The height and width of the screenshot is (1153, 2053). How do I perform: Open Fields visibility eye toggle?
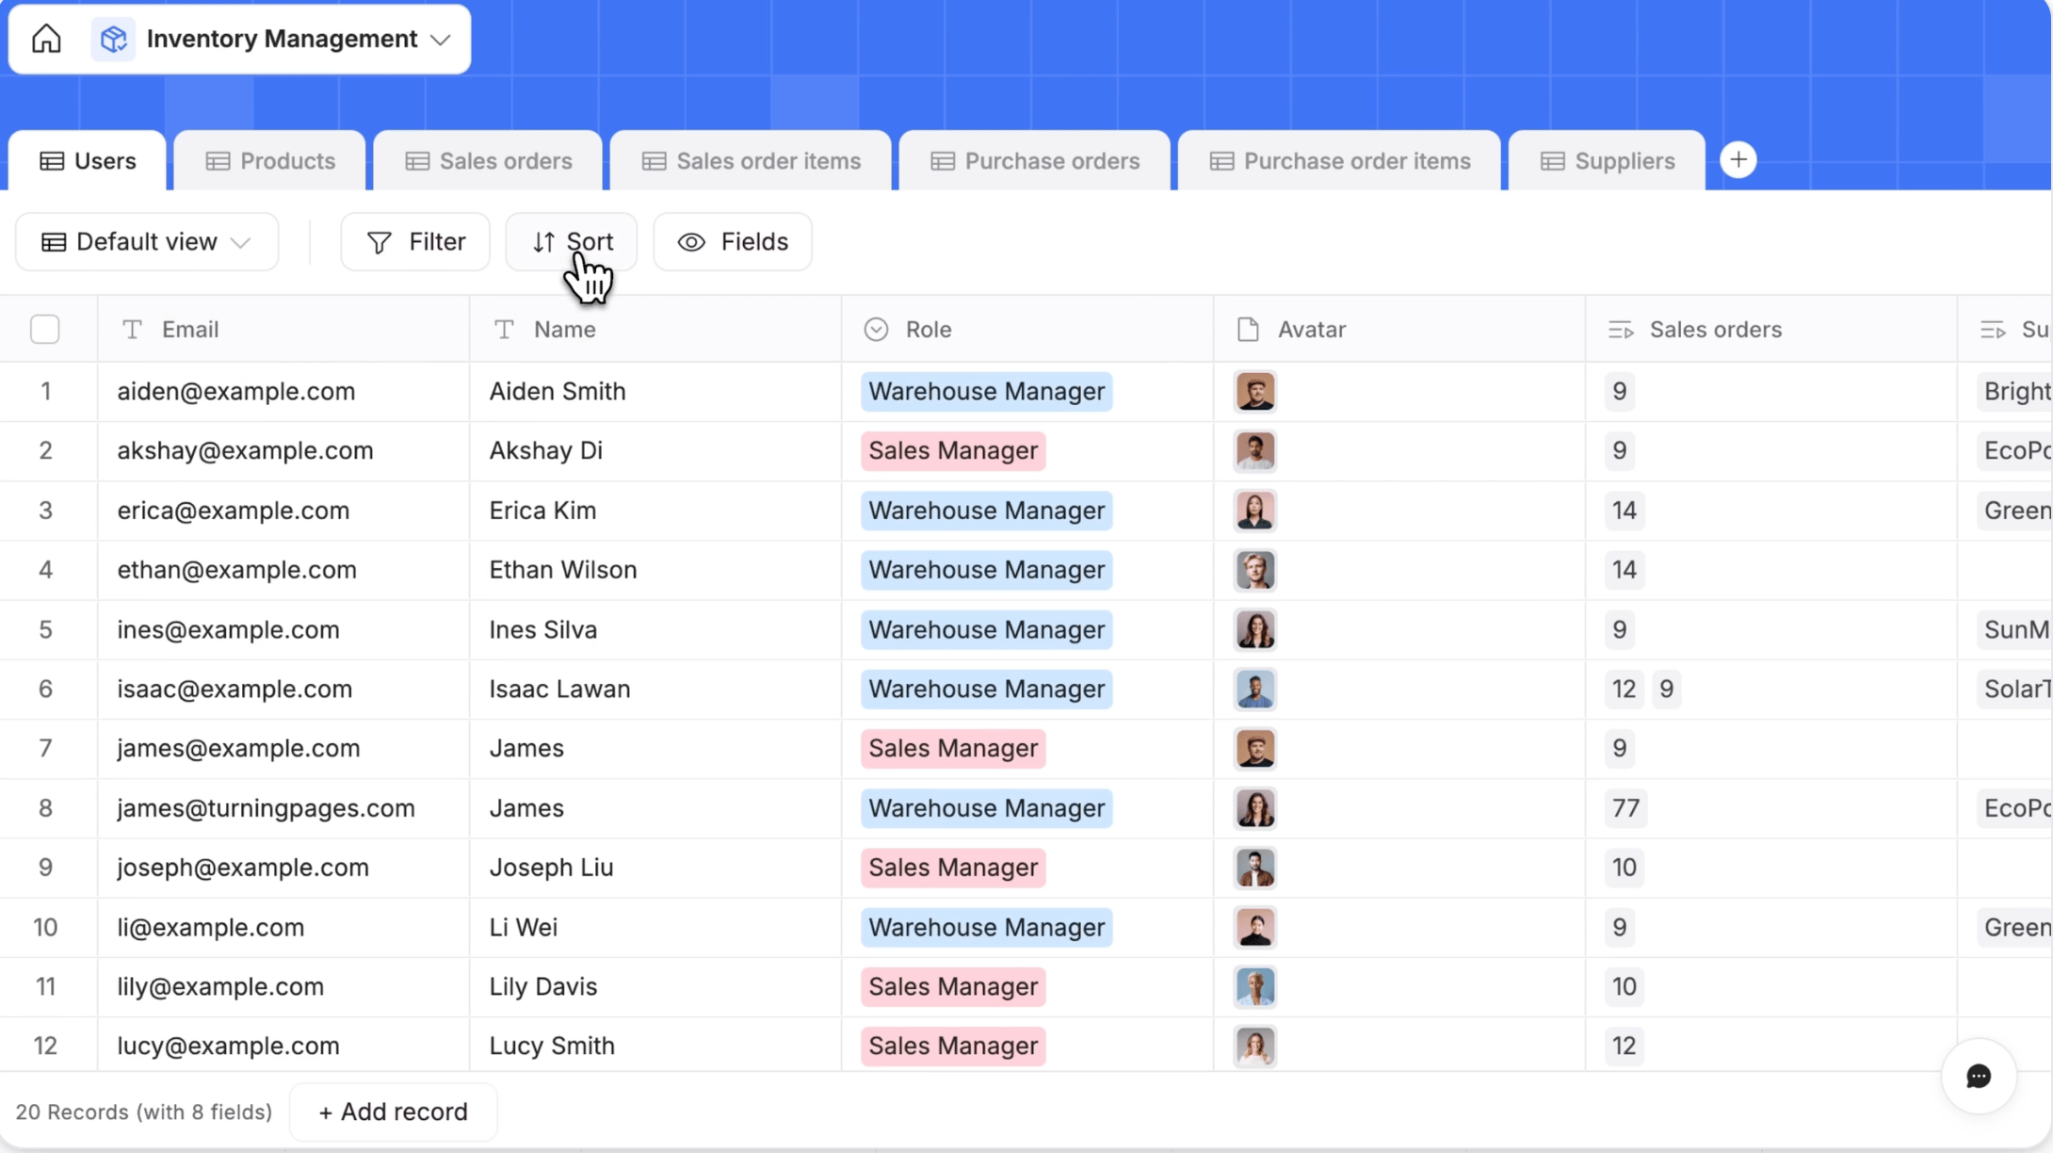[691, 242]
